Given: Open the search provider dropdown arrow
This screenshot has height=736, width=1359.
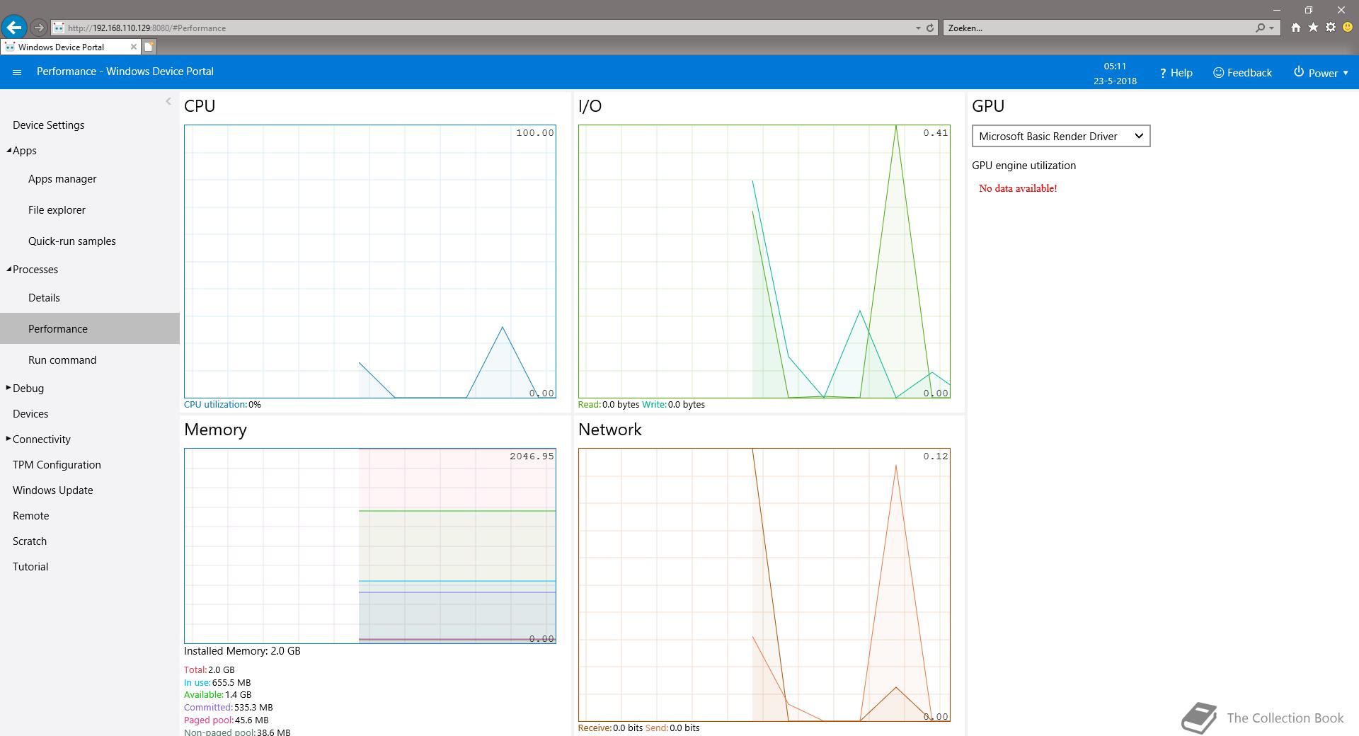Looking at the screenshot, I should click(1272, 28).
